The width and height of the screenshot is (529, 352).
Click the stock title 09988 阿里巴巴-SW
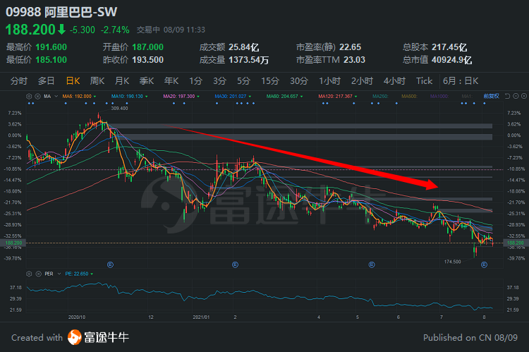tap(61, 12)
